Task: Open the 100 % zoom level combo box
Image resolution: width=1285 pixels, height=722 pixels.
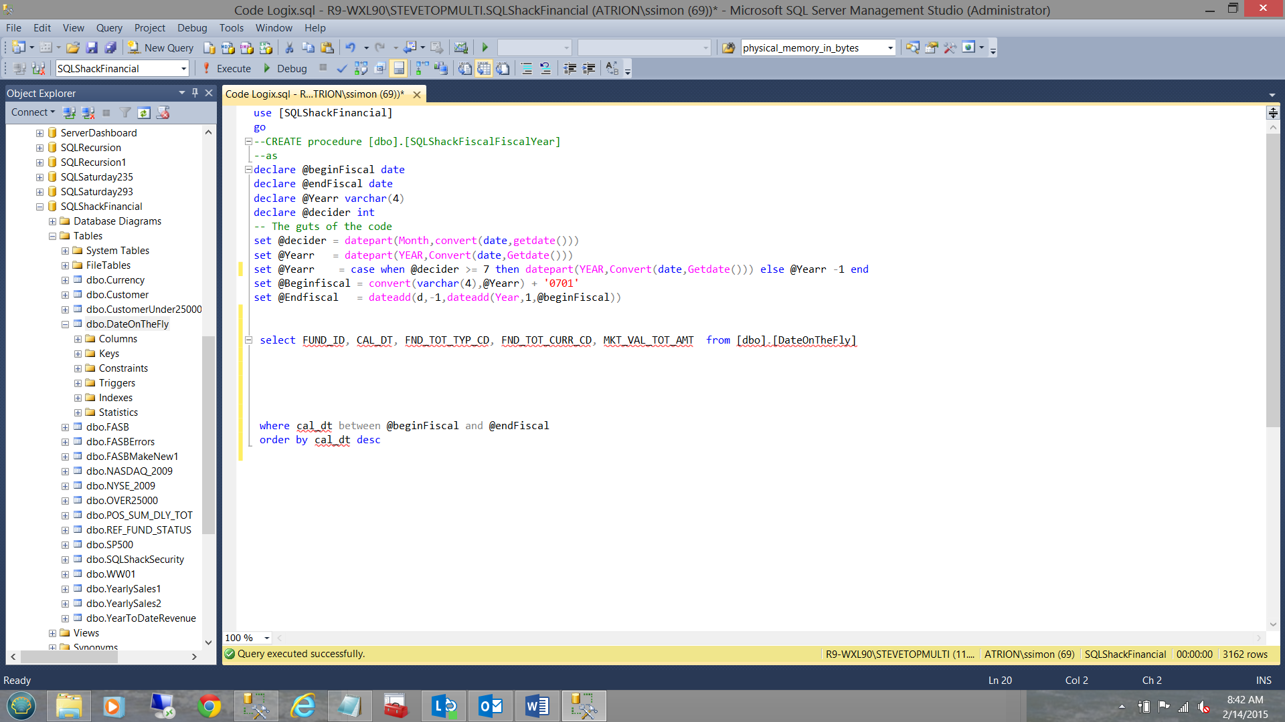Action: tap(266, 638)
